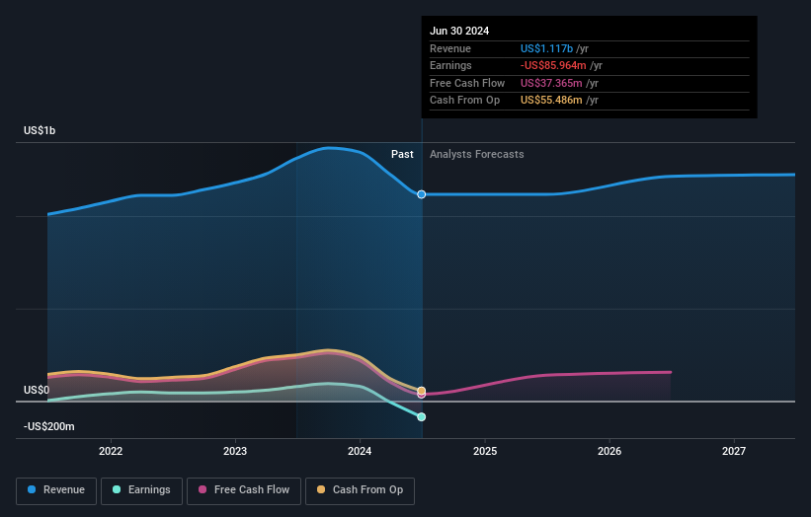Click the -US$200m y-axis label
The width and height of the screenshot is (811, 517).
[x=48, y=426]
